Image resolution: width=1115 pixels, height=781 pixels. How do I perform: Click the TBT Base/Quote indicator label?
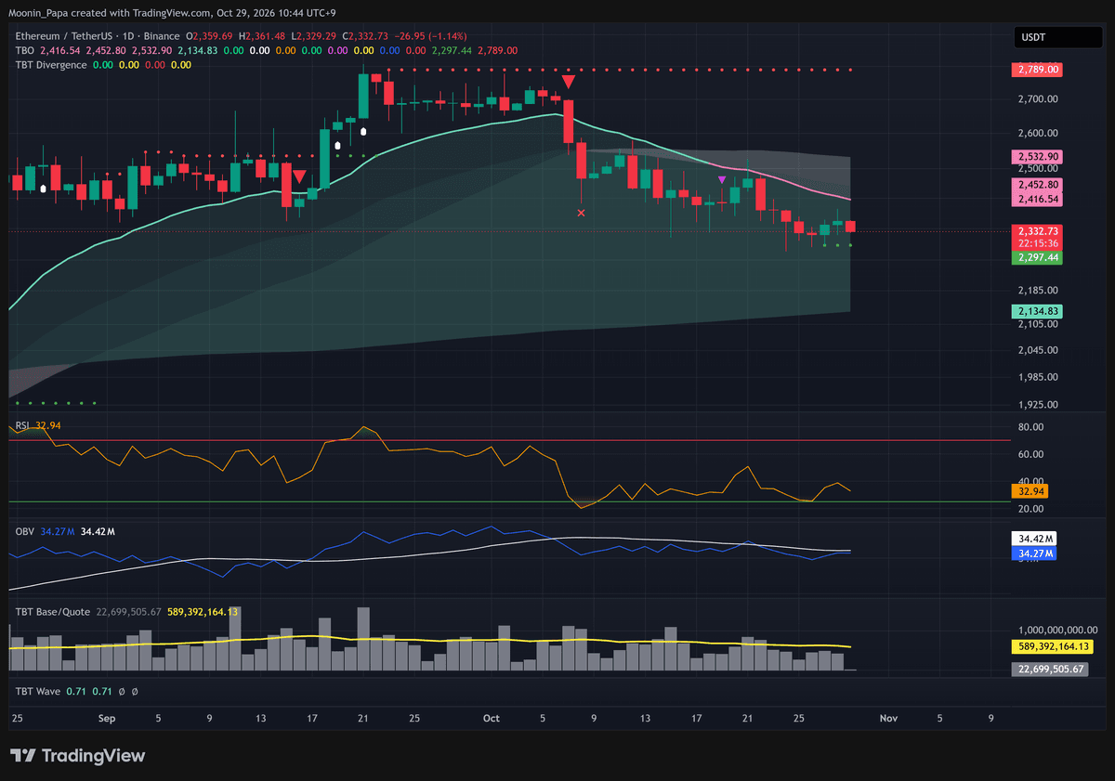52,612
